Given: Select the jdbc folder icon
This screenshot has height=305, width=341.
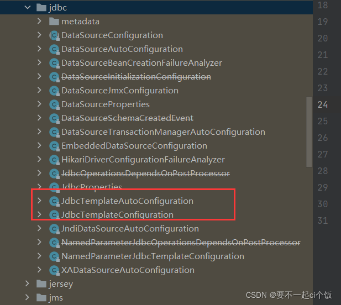Looking at the screenshot, I should [x=41, y=8].
